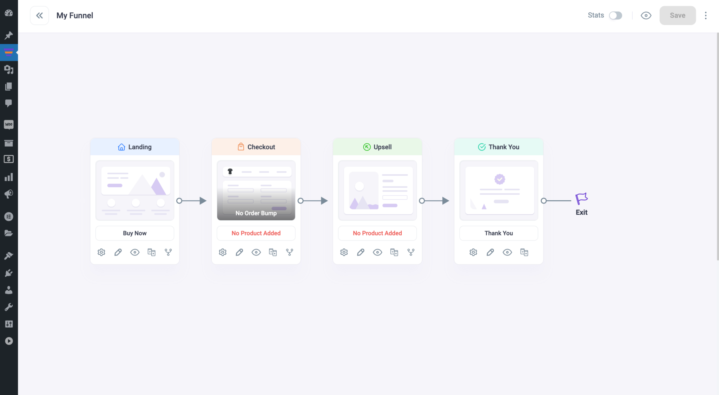719x395 pixels.
Task: Edit the Thank You step with pencil icon
Action: click(x=490, y=252)
